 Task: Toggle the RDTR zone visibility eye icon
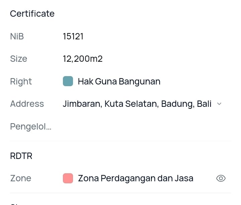(x=221, y=178)
